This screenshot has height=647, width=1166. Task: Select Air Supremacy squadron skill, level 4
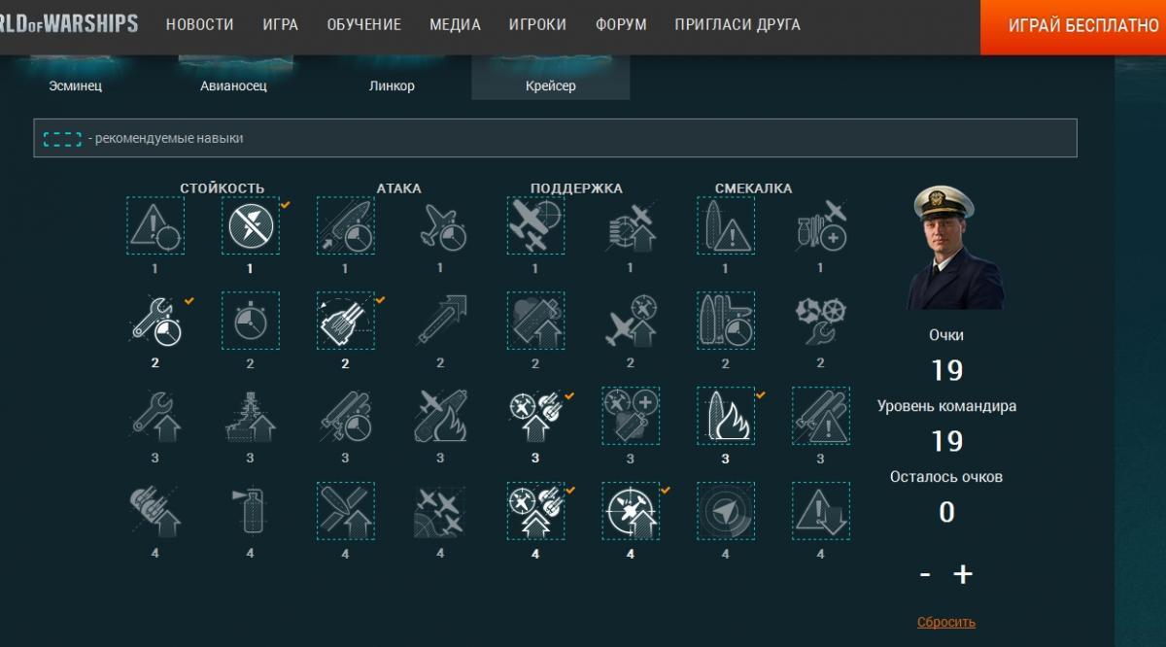point(441,511)
